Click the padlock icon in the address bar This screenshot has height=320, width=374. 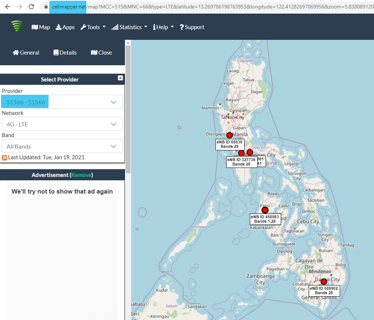click(45, 6)
